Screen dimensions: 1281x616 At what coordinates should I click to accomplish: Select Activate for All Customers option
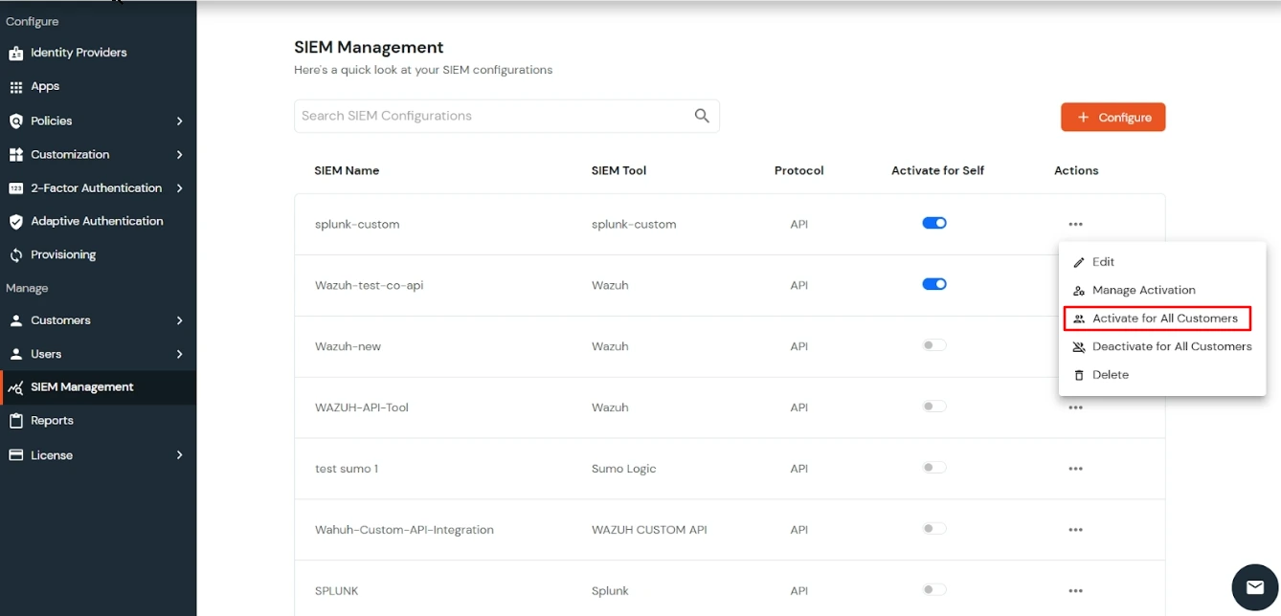click(x=1164, y=319)
